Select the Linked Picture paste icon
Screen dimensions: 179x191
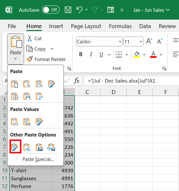tap(51, 147)
